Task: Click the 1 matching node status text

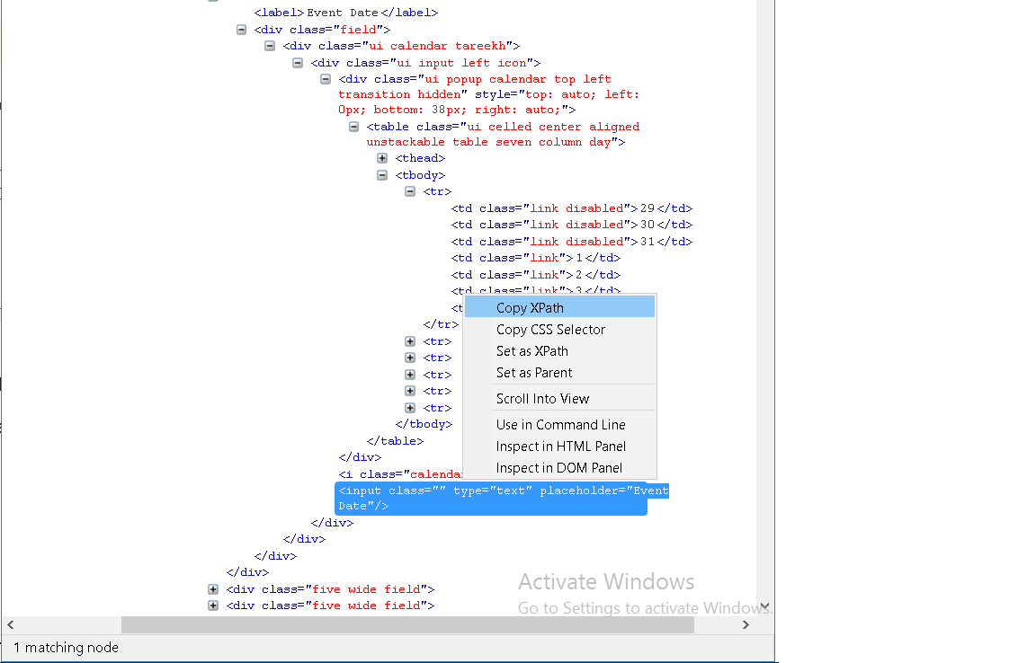Action: (x=66, y=647)
